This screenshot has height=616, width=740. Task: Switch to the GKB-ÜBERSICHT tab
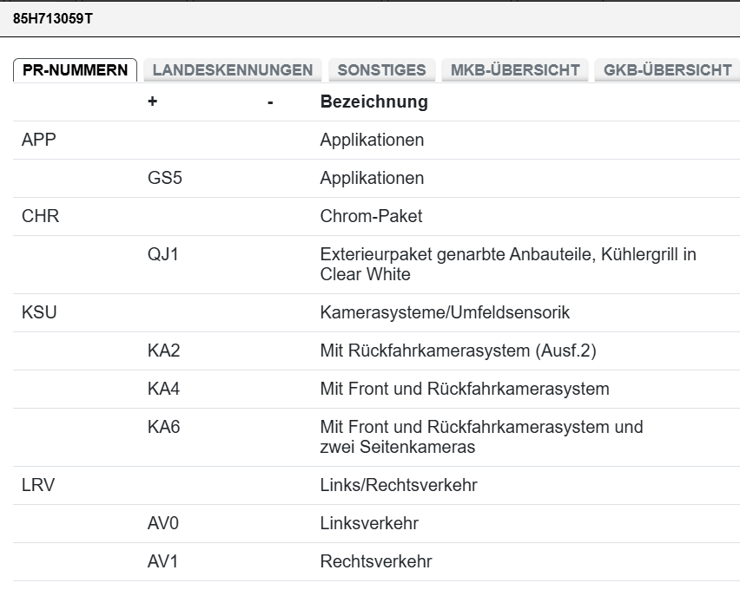(667, 70)
